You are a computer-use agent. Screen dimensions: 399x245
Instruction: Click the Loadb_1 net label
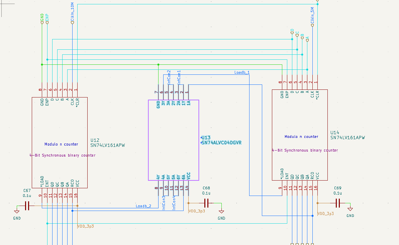(x=242, y=72)
